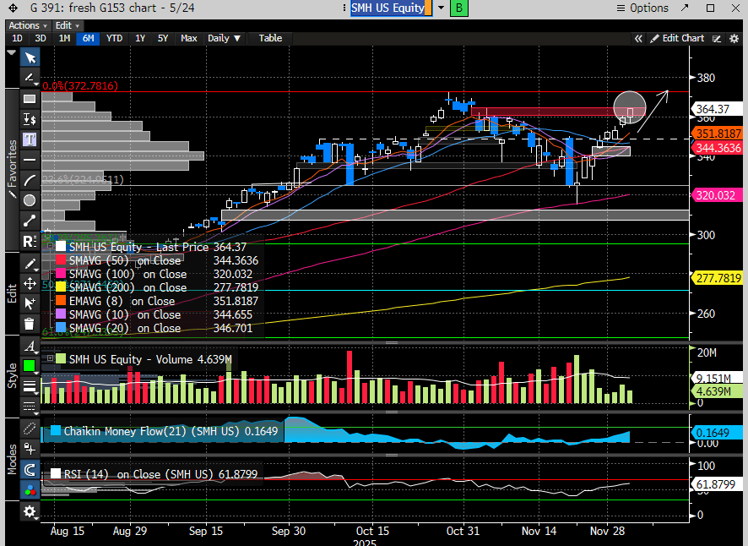Toggle the link annotations mode

pos(30,429)
